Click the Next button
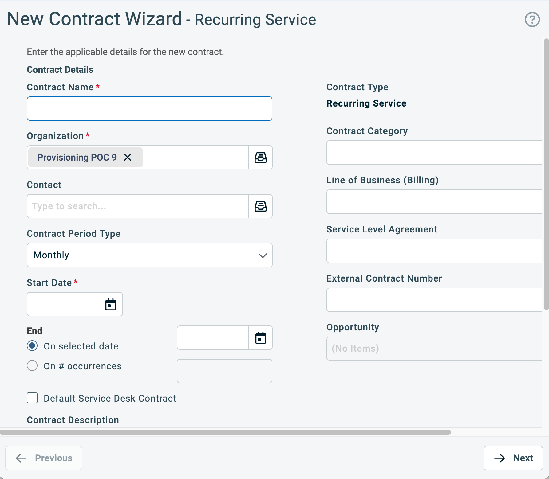This screenshot has width=549, height=479. click(513, 458)
